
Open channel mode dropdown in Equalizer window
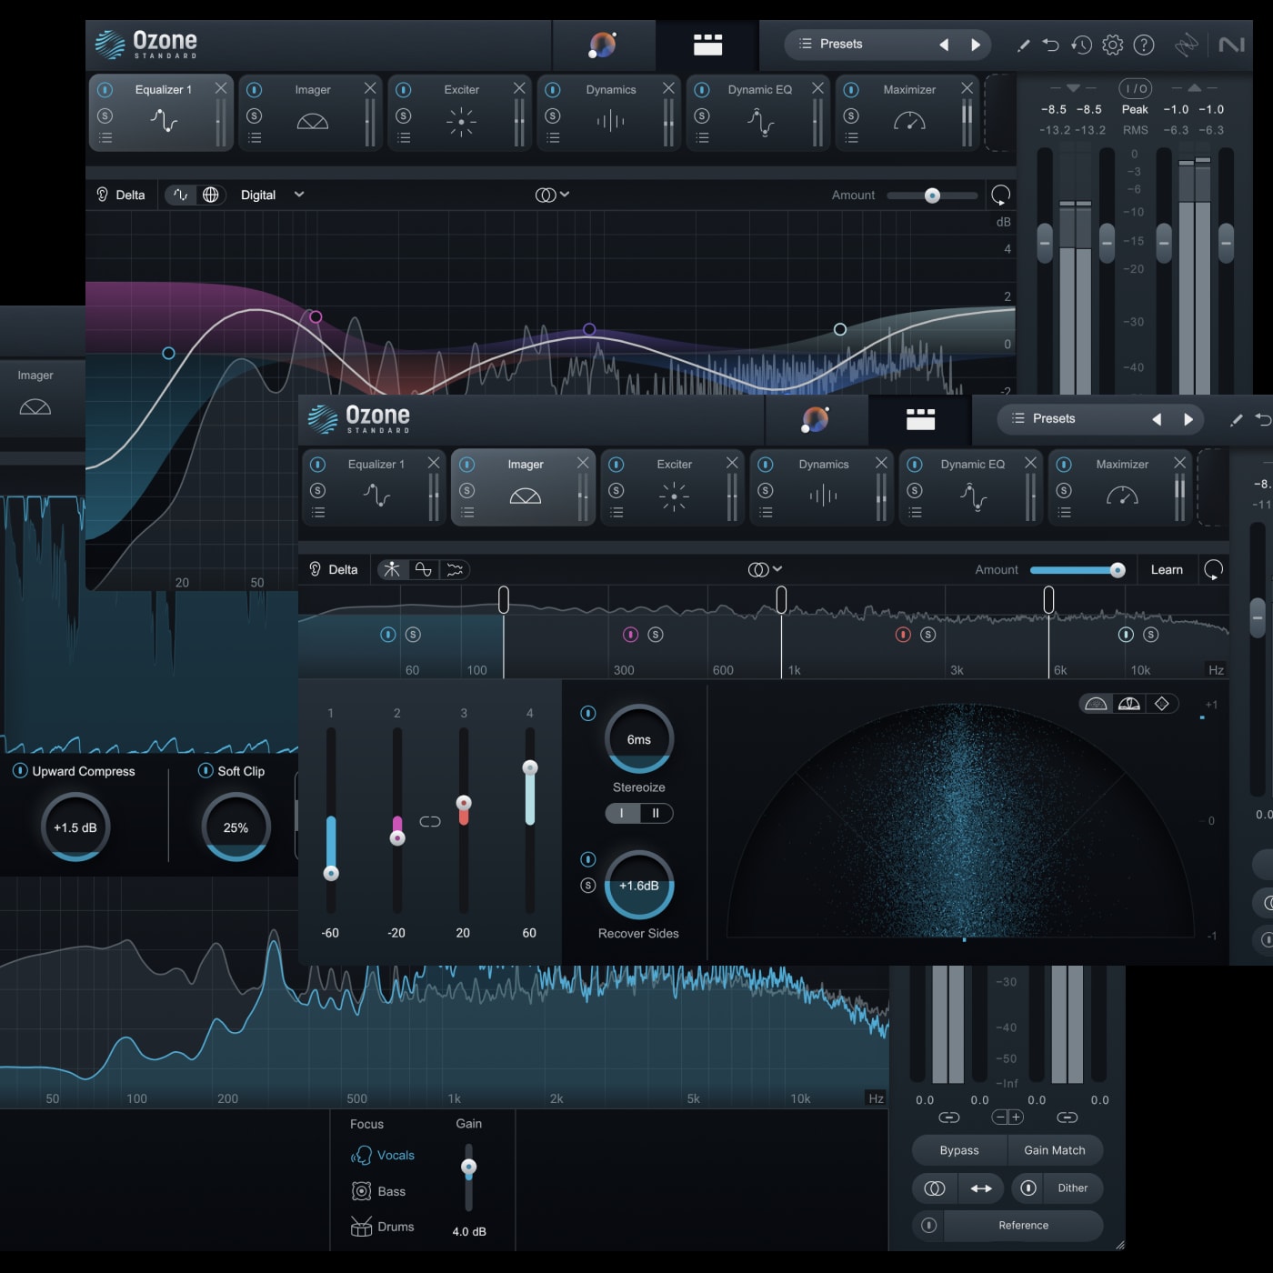[552, 195]
